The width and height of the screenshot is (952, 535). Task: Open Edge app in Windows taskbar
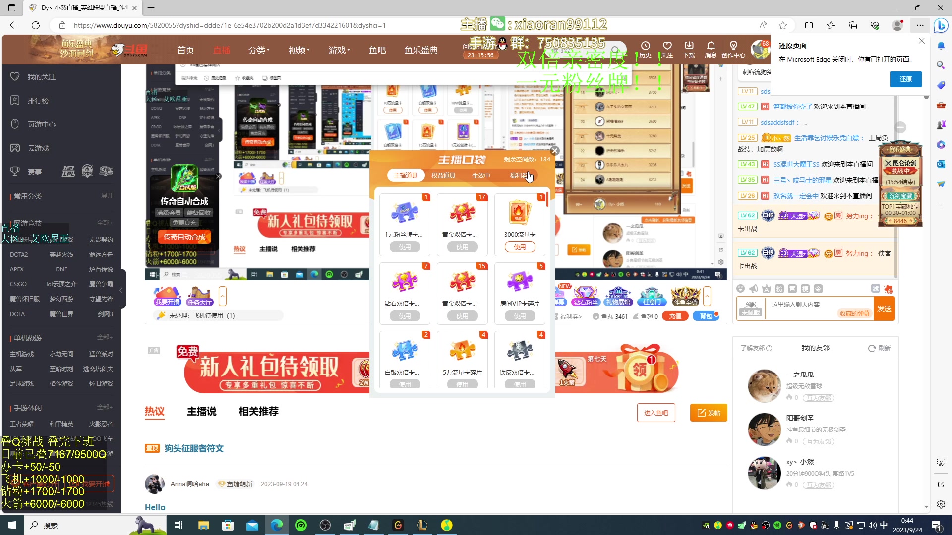tap(277, 525)
